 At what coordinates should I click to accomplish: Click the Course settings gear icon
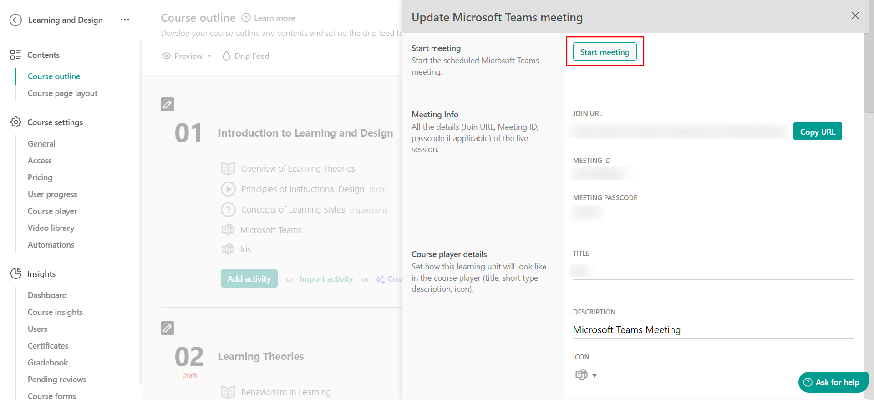tap(15, 122)
